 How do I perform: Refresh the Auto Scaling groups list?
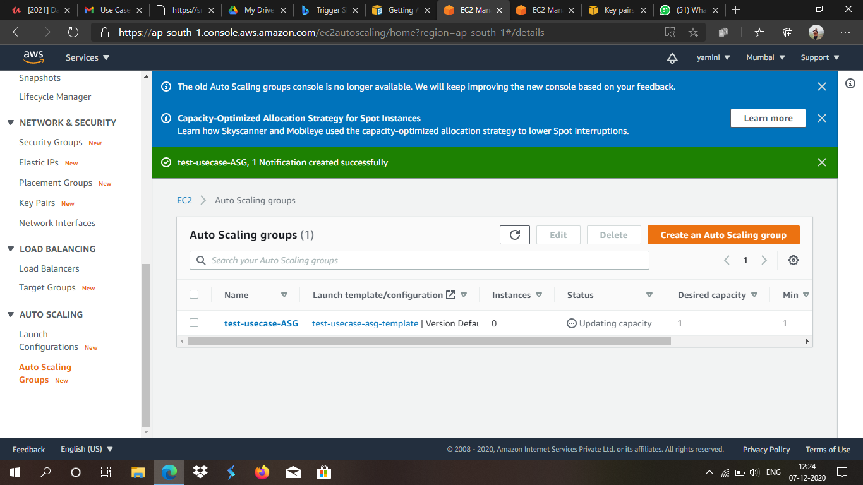[x=515, y=235]
